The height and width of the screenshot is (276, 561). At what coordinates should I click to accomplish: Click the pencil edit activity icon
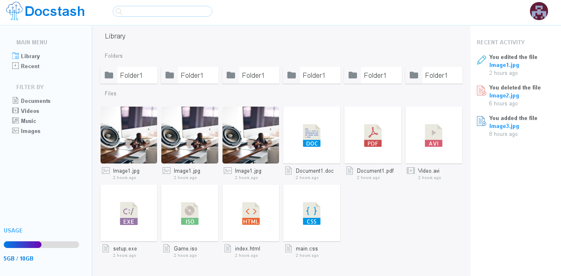[481, 60]
